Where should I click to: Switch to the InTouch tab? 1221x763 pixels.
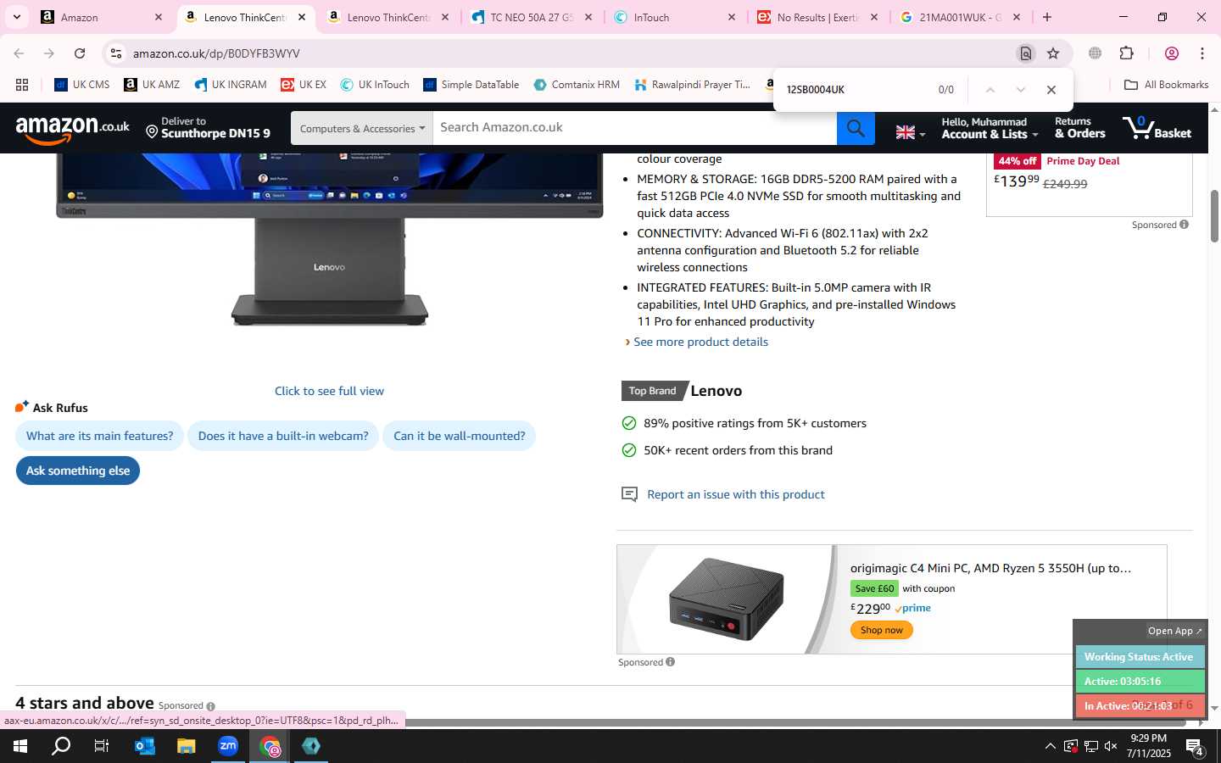tap(676, 17)
